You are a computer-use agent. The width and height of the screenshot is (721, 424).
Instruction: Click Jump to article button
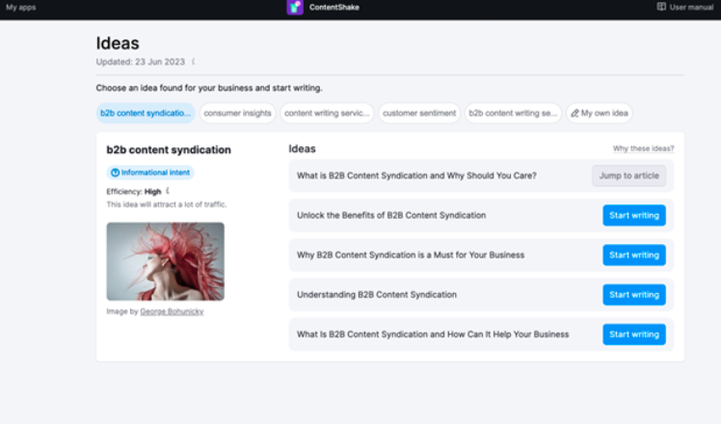[x=628, y=175]
